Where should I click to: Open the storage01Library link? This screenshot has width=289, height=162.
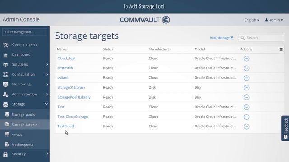coord(71,87)
